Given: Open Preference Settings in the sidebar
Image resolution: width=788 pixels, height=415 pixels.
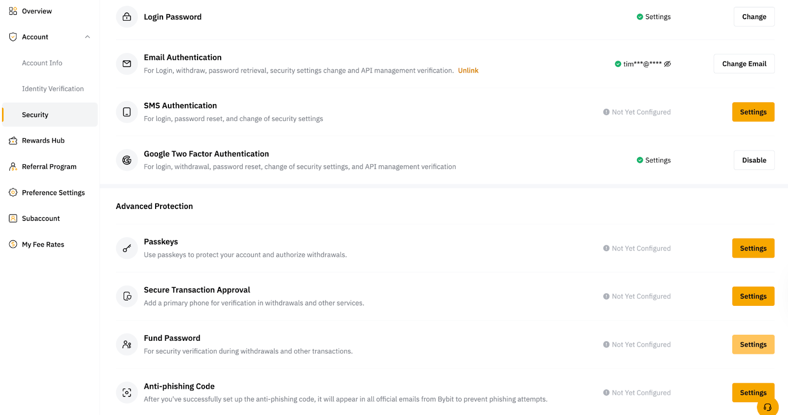Looking at the screenshot, I should [53, 193].
